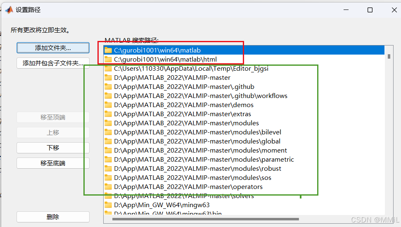This screenshot has height=227, width=401.
Task: Select path C:\gurobi1001\win64\matlab\html
Action: point(165,60)
